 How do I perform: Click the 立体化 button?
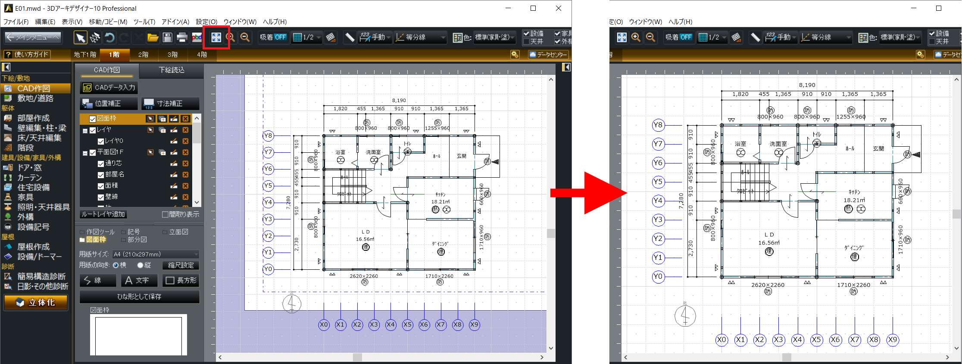pyautogui.click(x=36, y=302)
